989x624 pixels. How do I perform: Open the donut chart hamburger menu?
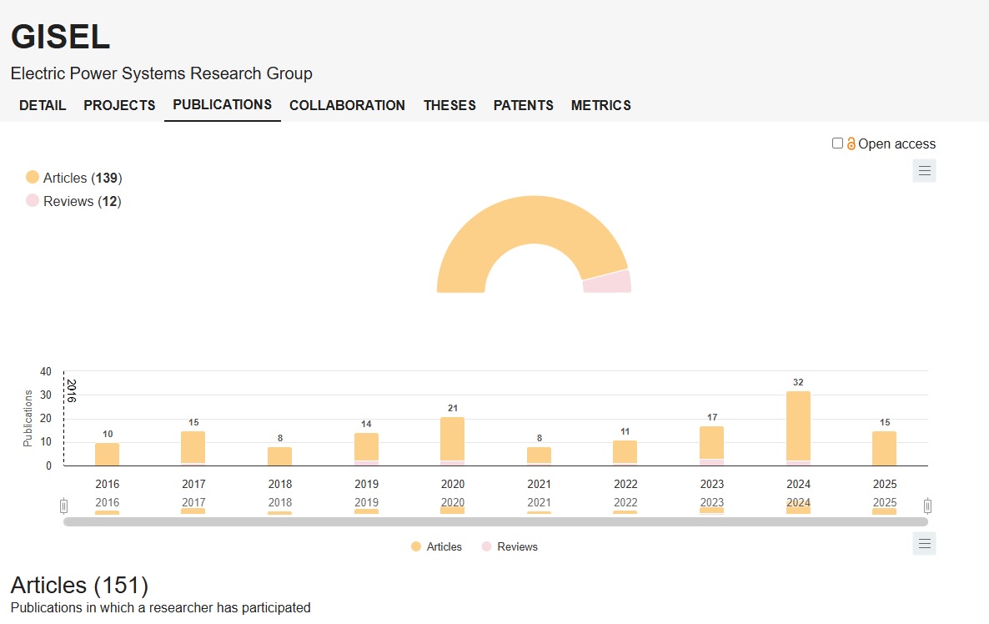[924, 171]
